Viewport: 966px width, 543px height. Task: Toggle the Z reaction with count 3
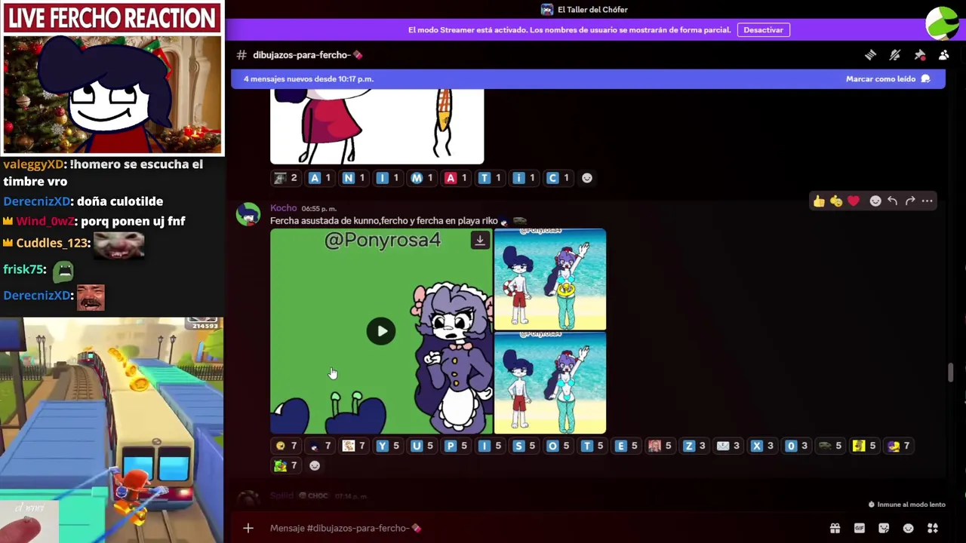694,446
